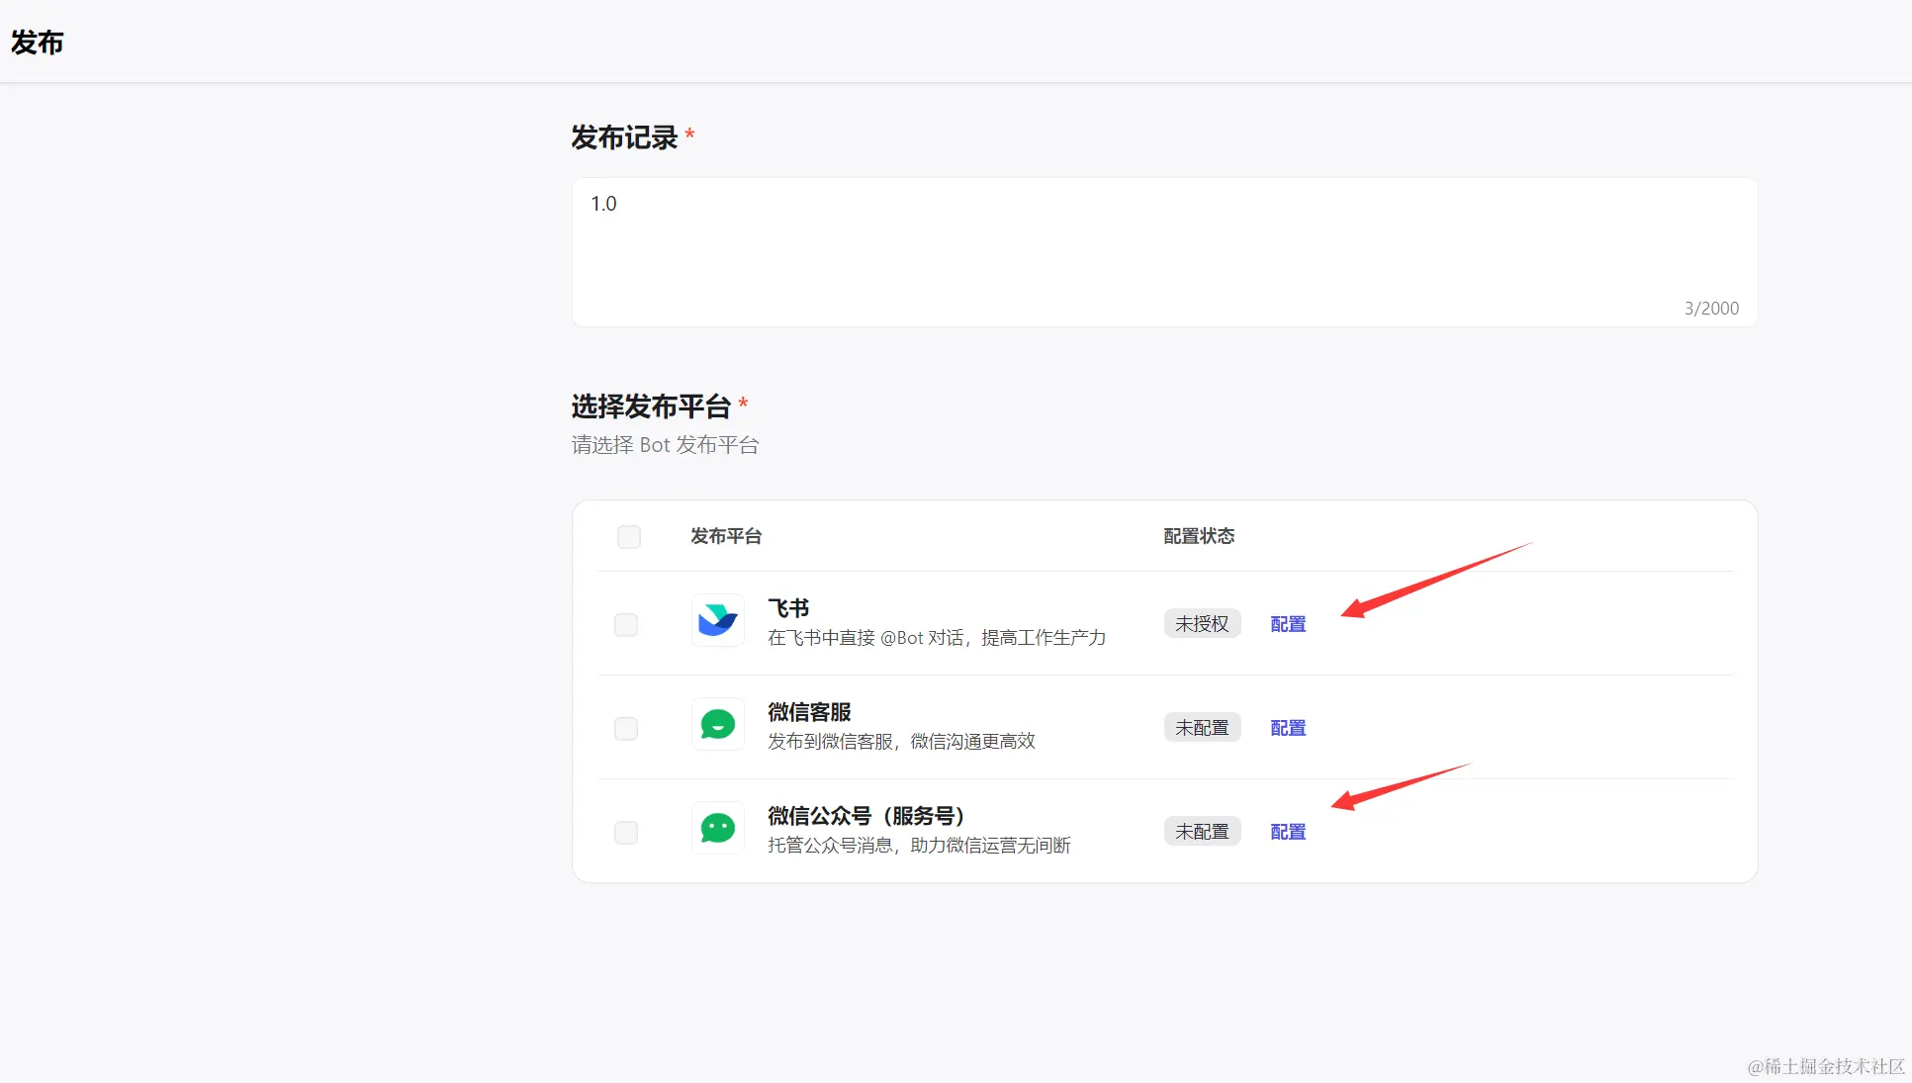Screen dimensions: 1912x1083
Task: Click the 微信公众号（服务号） platform title
Action: 865,816
